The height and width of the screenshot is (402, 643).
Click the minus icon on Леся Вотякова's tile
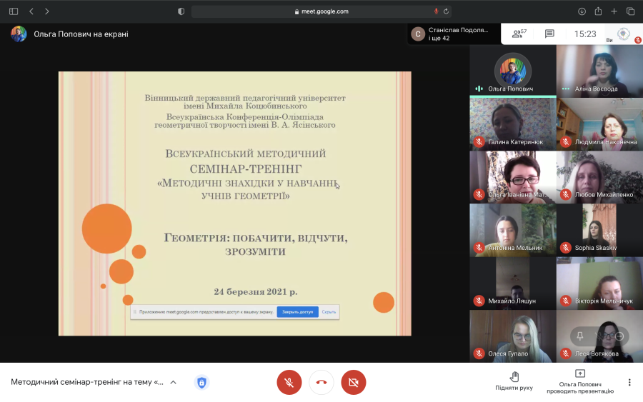619,336
